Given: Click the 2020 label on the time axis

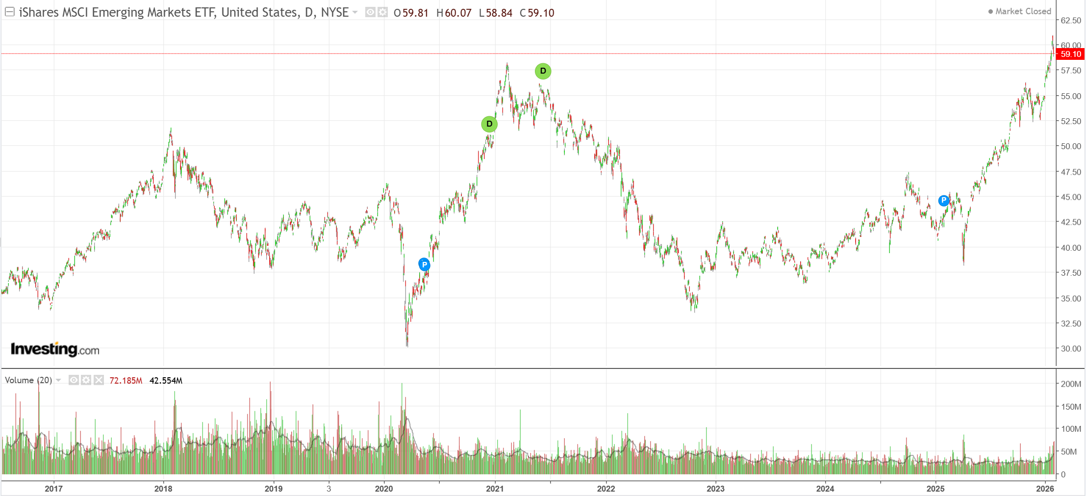Looking at the screenshot, I should point(384,489).
